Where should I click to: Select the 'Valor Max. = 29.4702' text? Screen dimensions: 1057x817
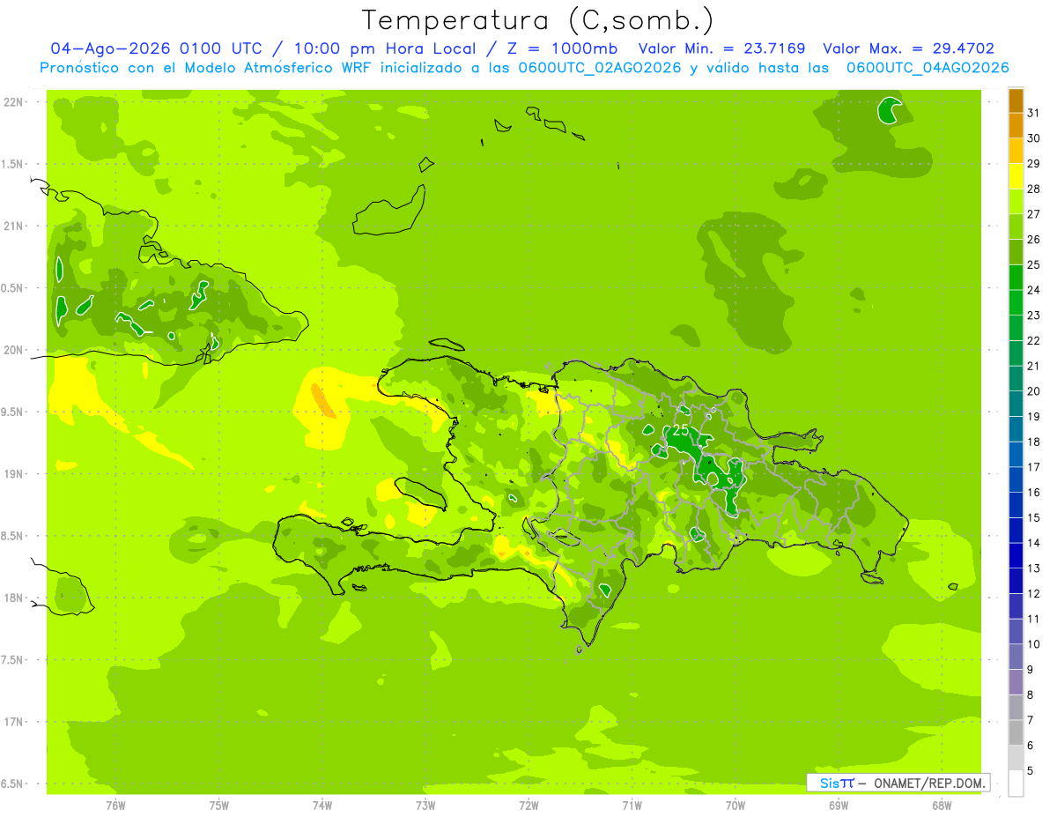pyautogui.click(x=908, y=48)
